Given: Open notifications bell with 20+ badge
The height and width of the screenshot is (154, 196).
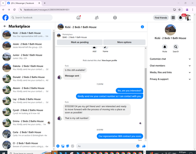Looking at the screenshot, I should (180, 18).
